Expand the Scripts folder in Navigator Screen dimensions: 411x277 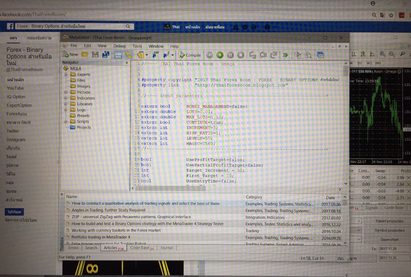click(x=66, y=122)
